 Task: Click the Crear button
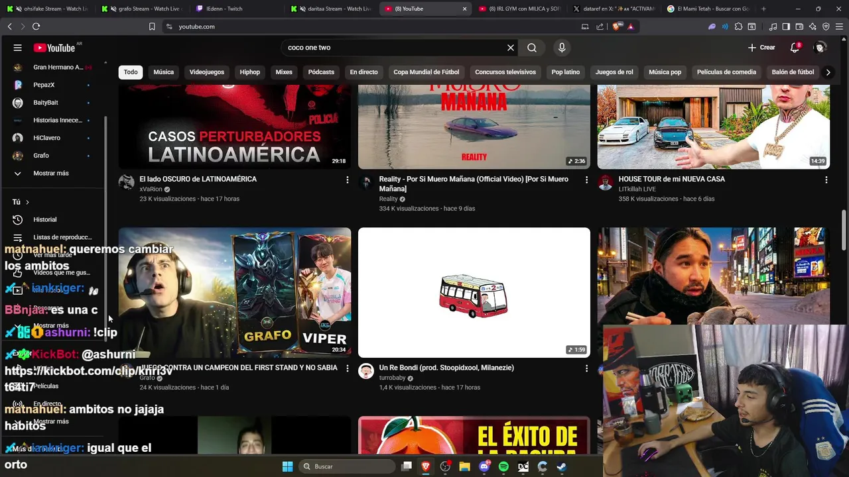pos(761,48)
